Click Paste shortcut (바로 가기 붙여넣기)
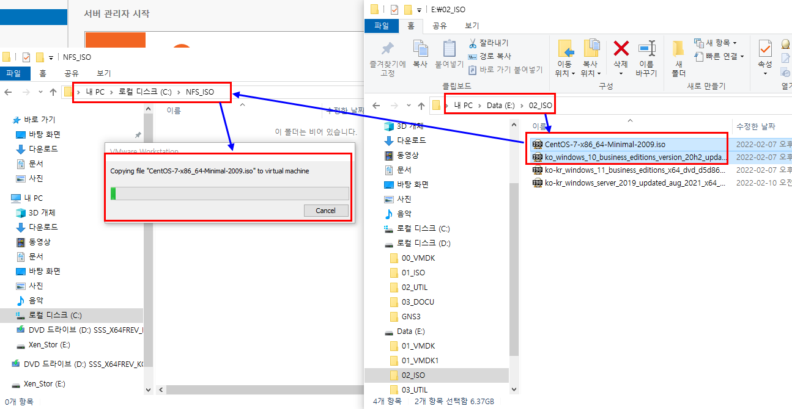This screenshot has height=409, width=792. pyautogui.click(x=505, y=70)
